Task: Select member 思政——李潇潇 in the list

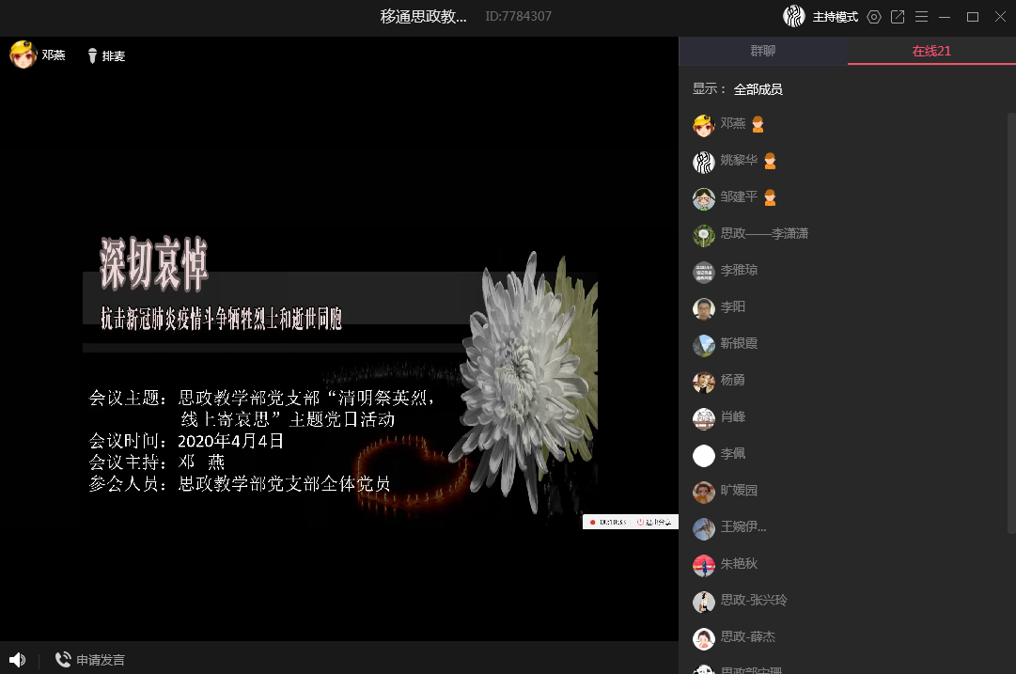Action: pyautogui.click(x=763, y=234)
